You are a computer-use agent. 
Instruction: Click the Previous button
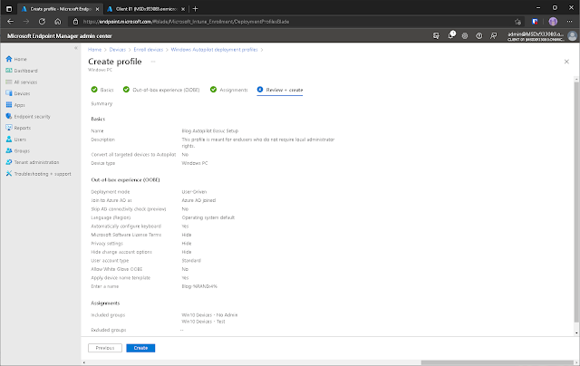(105, 348)
